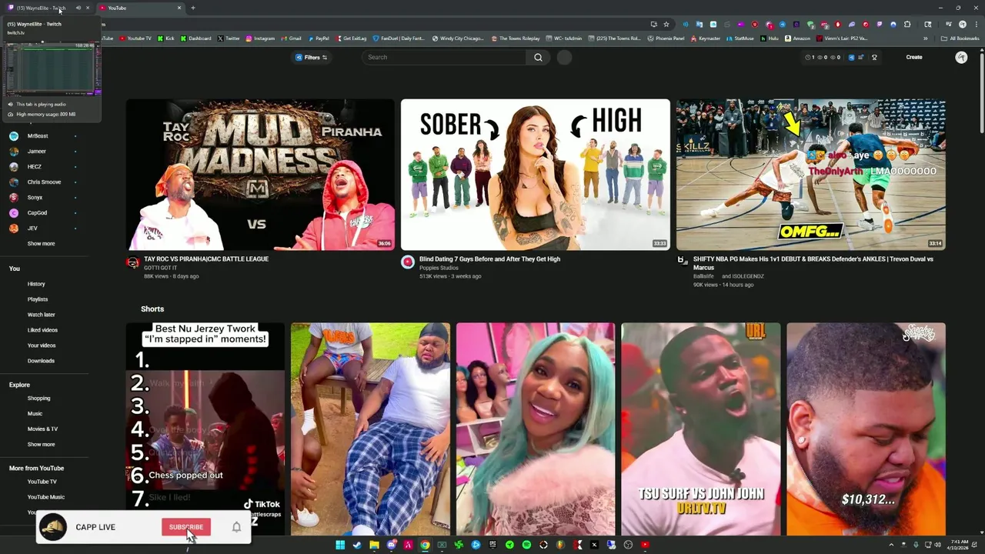Click the YouTube search magnifier button
The height and width of the screenshot is (554, 985).
(x=538, y=57)
